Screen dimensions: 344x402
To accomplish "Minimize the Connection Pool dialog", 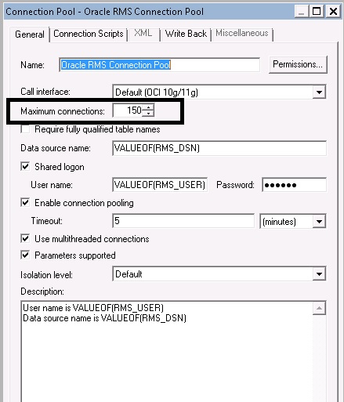I will [x=302, y=12].
